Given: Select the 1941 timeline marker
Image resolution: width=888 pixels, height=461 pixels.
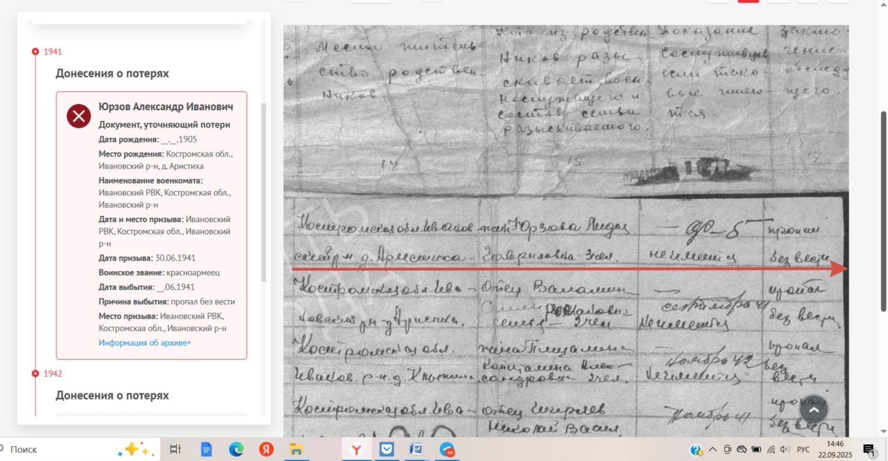Looking at the screenshot, I should pos(36,52).
